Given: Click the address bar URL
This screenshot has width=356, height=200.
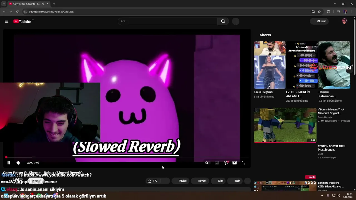Looking at the screenshot, I should point(51,12).
